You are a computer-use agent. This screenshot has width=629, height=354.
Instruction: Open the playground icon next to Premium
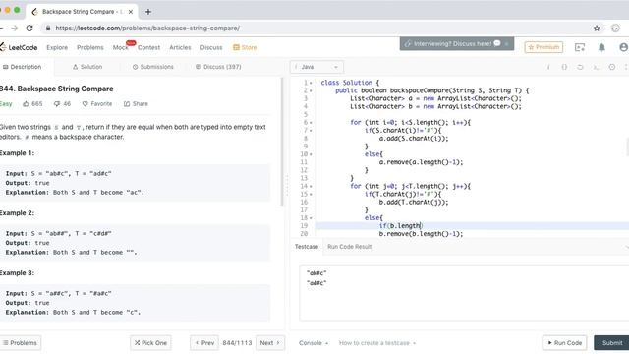(580, 47)
